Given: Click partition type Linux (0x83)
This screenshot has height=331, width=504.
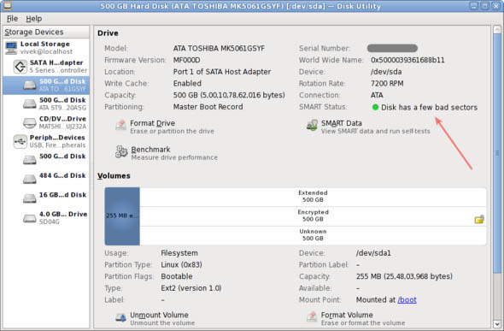Looking at the screenshot, I should click(182, 265).
